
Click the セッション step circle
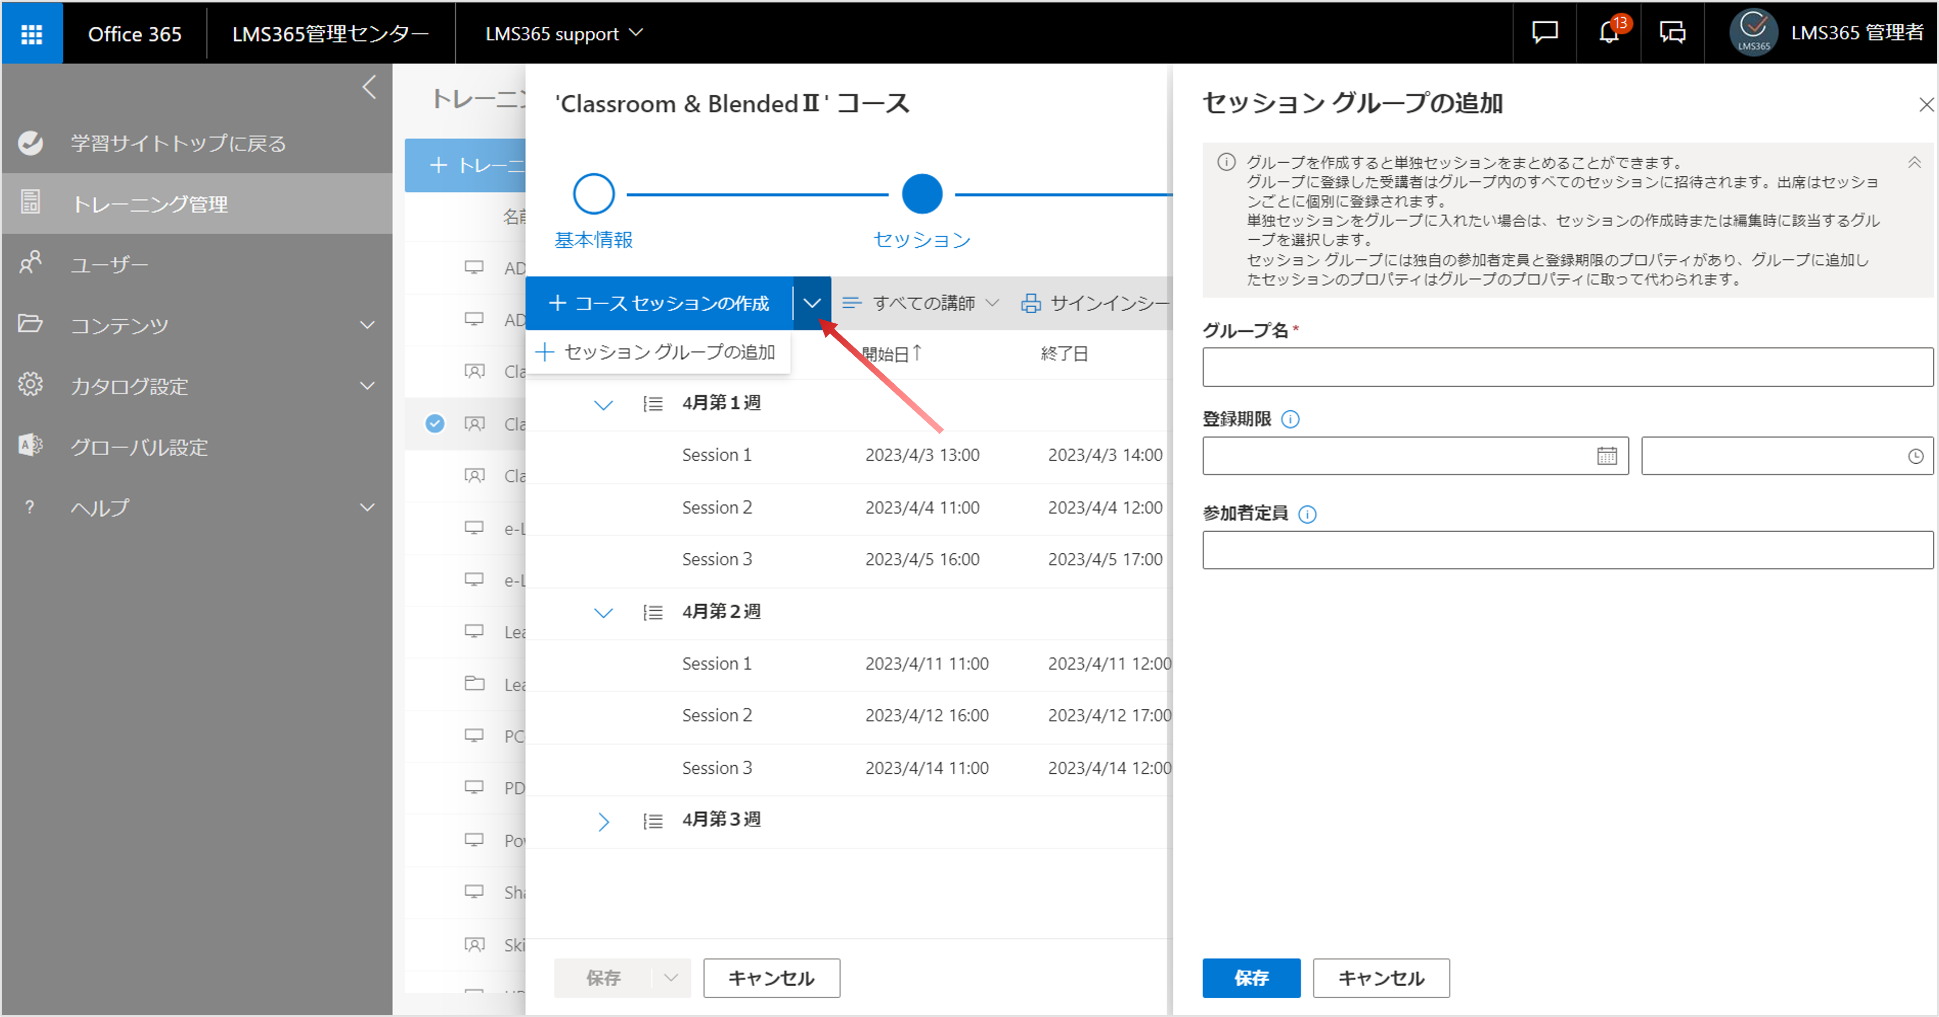(922, 194)
